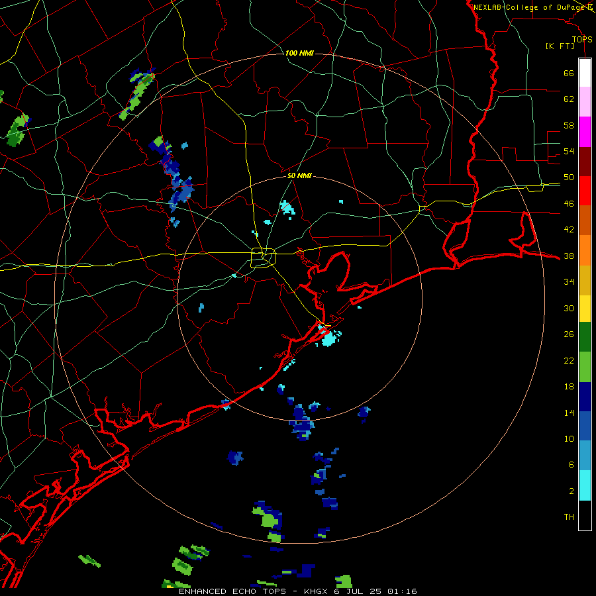This screenshot has height=596, width=596.
Task: Click the medium blue 10-14 kft swatch
Action: 585,426
